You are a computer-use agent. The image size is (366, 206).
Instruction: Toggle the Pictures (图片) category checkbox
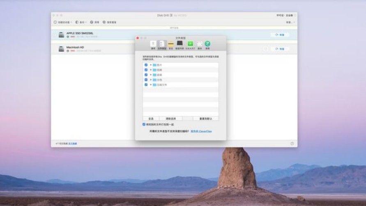pyautogui.click(x=146, y=65)
